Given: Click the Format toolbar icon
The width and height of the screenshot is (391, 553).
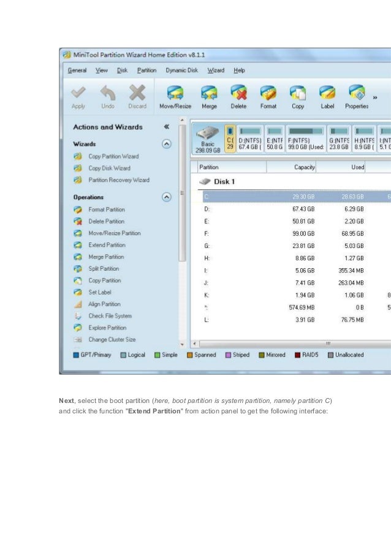Looking at the screenshot, I should (x=268, y=93).
